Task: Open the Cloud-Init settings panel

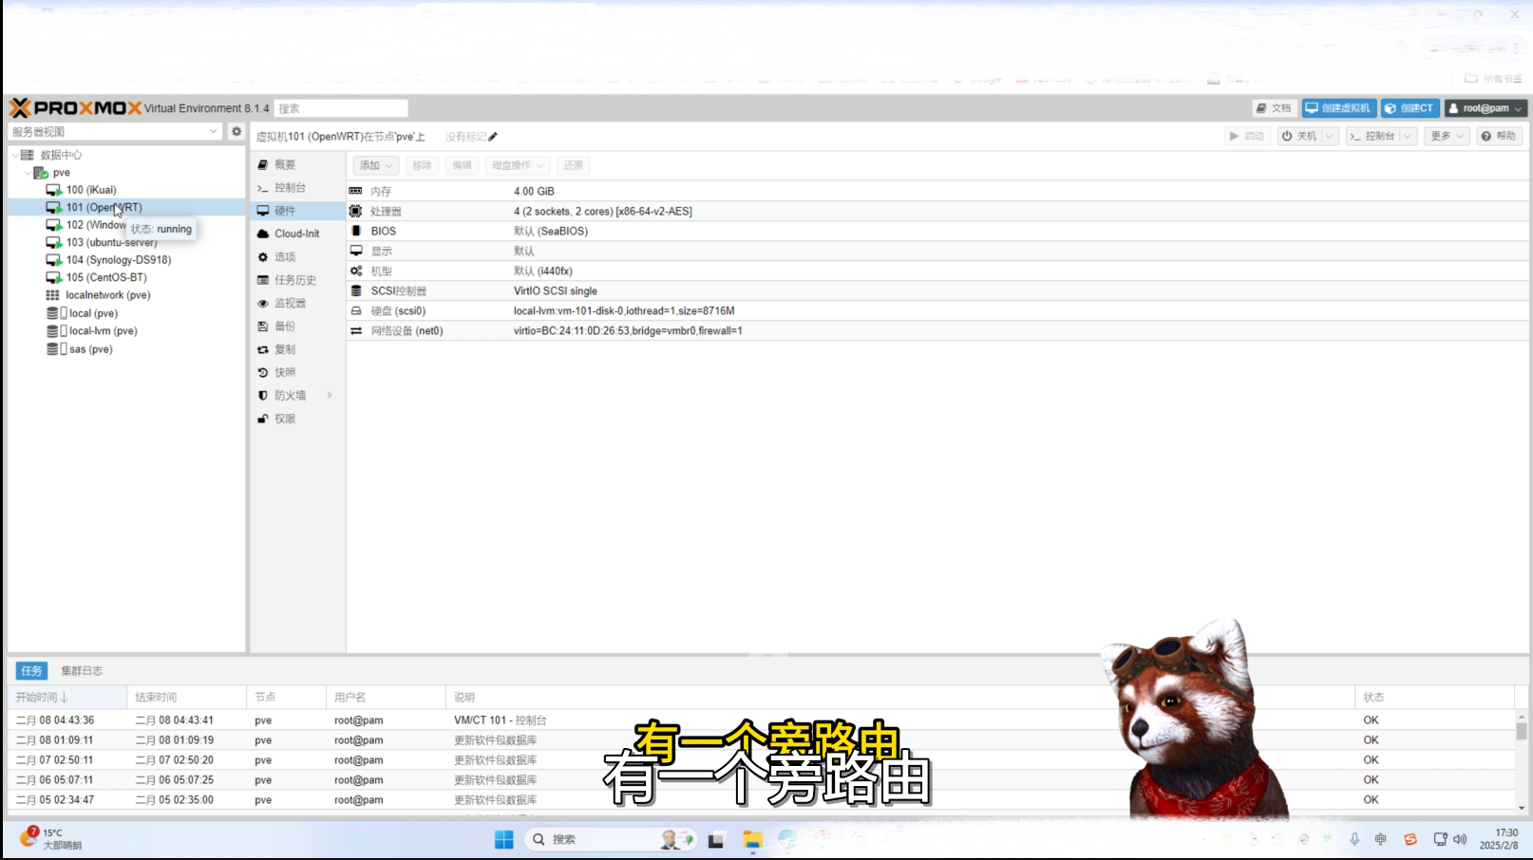Action: pos(296,234)
